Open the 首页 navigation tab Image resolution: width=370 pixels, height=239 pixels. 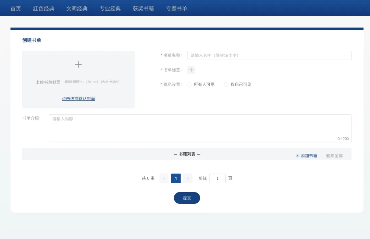pos(16,9)
